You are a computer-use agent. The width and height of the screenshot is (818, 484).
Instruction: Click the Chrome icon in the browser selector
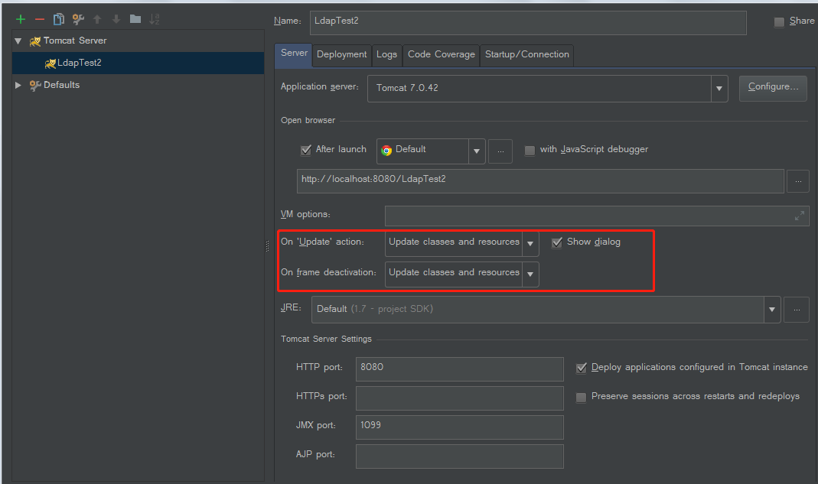386,150
